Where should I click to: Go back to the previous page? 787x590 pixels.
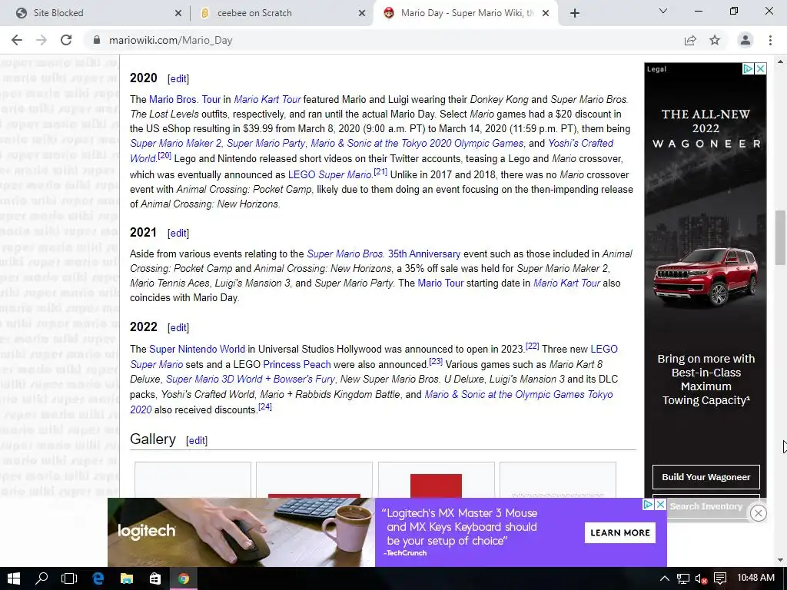point(17,40)
